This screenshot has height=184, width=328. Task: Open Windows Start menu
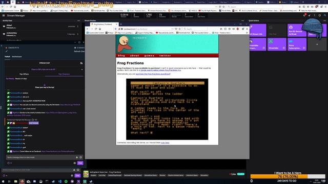pos(4,181)
